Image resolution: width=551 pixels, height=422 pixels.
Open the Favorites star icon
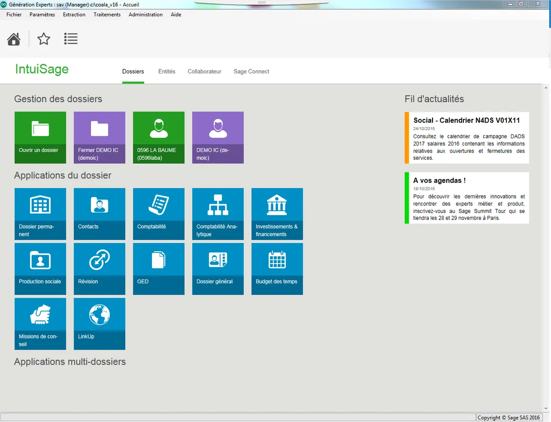[44, 39]
